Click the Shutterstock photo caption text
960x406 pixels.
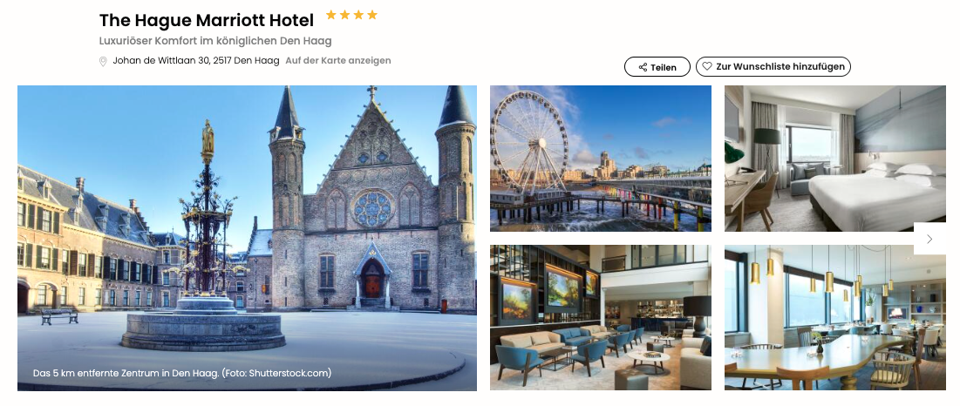(182, 372)
